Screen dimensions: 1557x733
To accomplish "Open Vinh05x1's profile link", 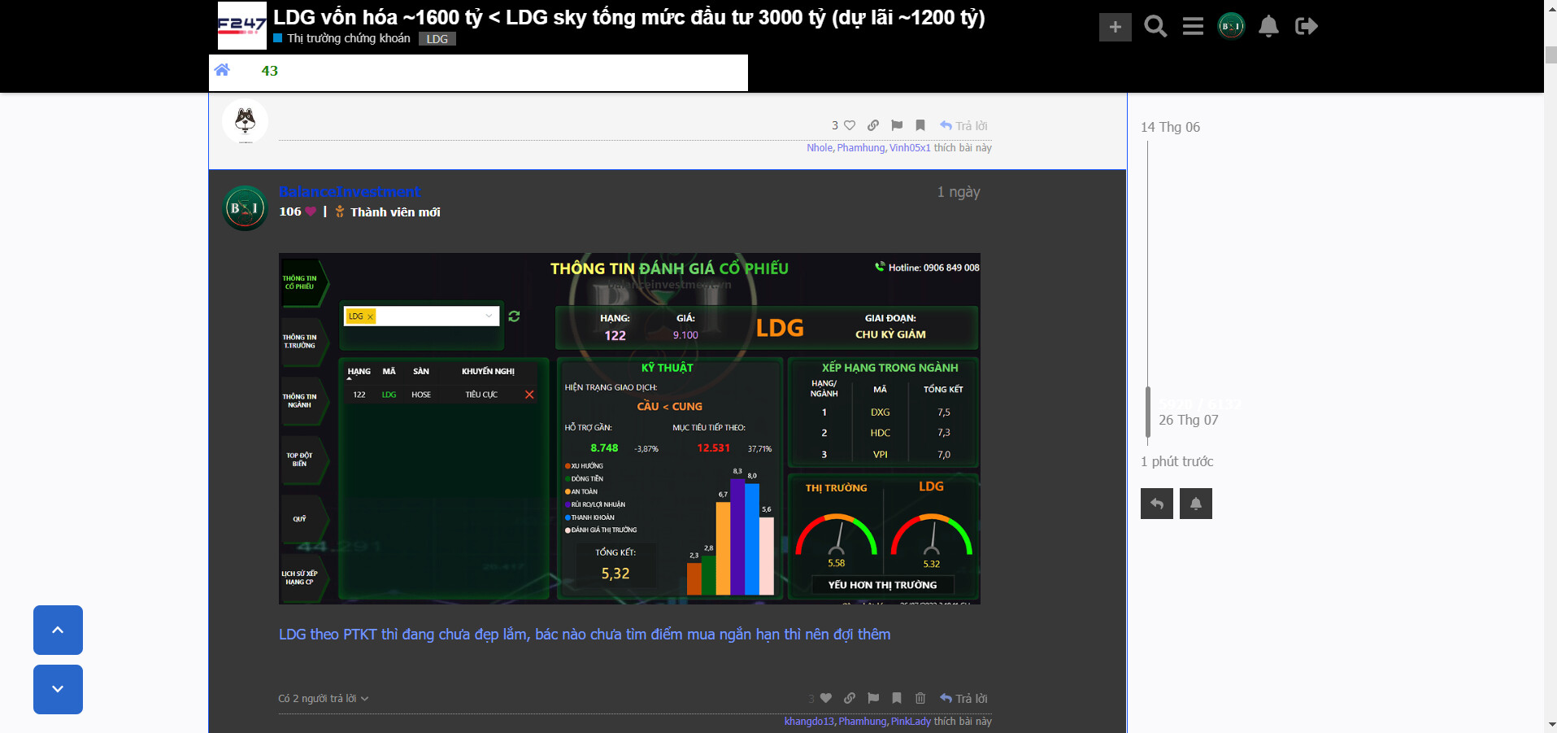I will coord(910,148).
